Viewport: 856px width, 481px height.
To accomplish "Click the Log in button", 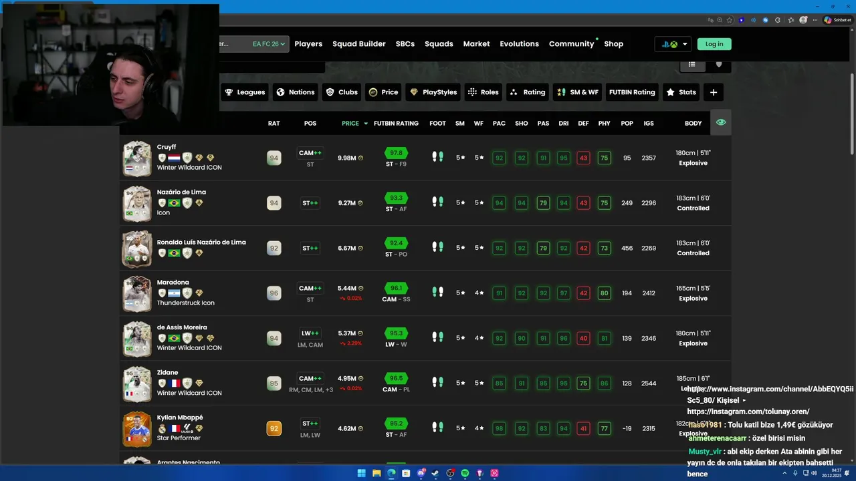I will 714,44.
